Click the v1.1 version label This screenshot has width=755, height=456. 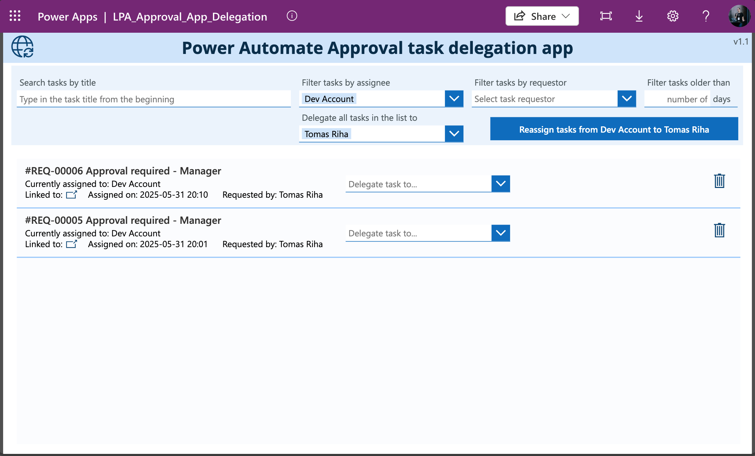click(741, 42)
